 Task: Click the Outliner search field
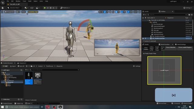point(167,15)
